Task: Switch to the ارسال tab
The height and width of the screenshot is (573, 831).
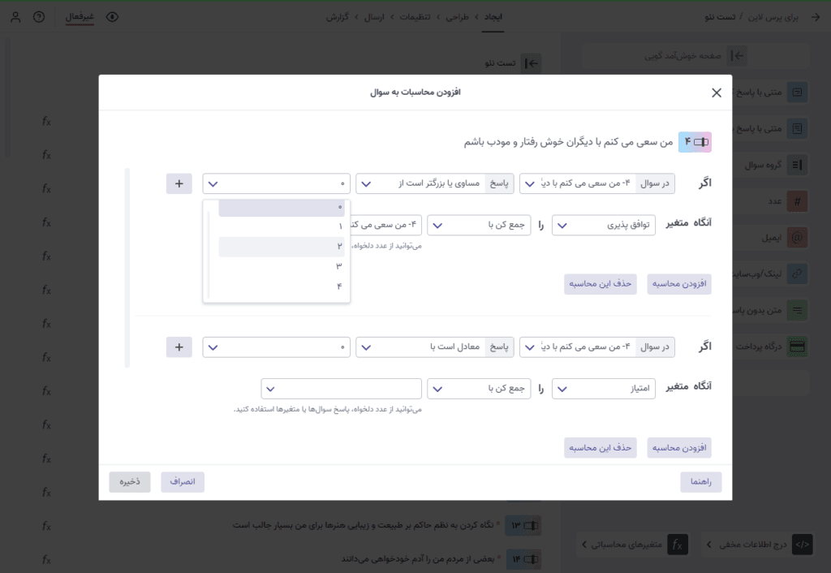Action: click(x=374, y=17)
